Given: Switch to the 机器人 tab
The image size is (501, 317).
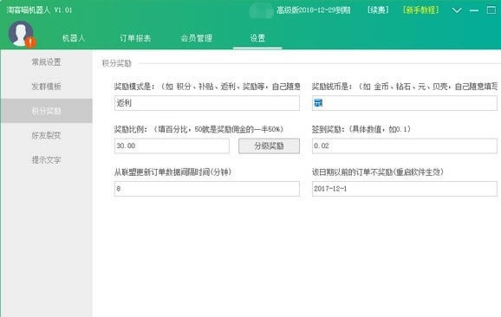Looking at the screenshot, I should (x=74, y=38).
